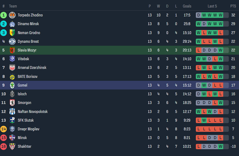Image resolution: width=239 pixels, height=156 pixels.
Task: Click the red position 16 badge
Action: [4, 147]
